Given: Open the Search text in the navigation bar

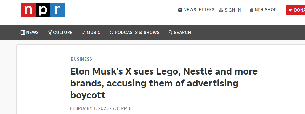Looking at the screenshot, I should click(182, 33).
